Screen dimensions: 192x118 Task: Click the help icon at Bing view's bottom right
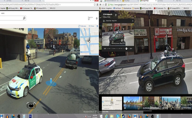pos(95,112)
